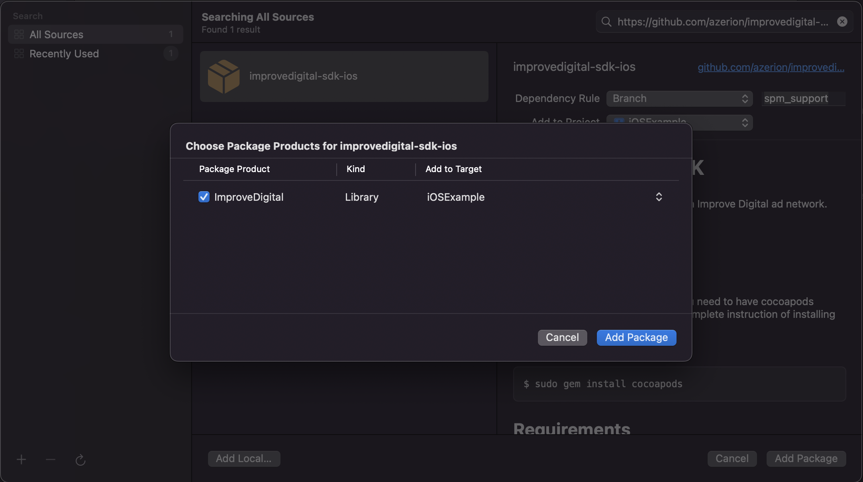Click the Recently Used grid icon

19,53
